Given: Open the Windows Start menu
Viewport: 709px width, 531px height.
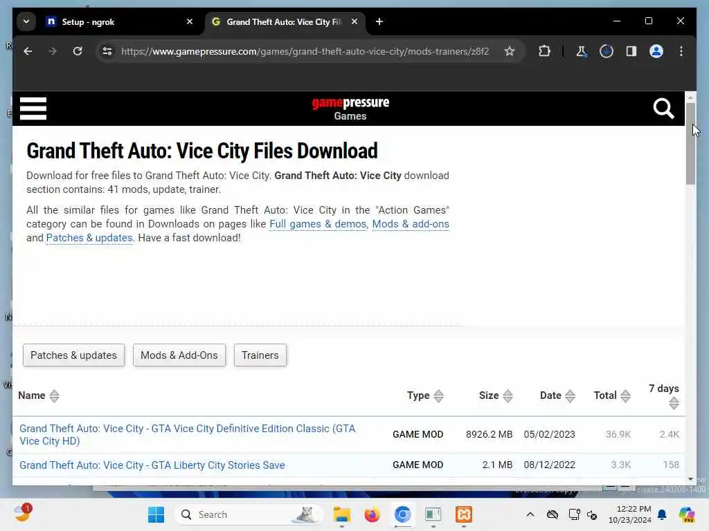Looking at the screenshot, I should click(156, 514).
